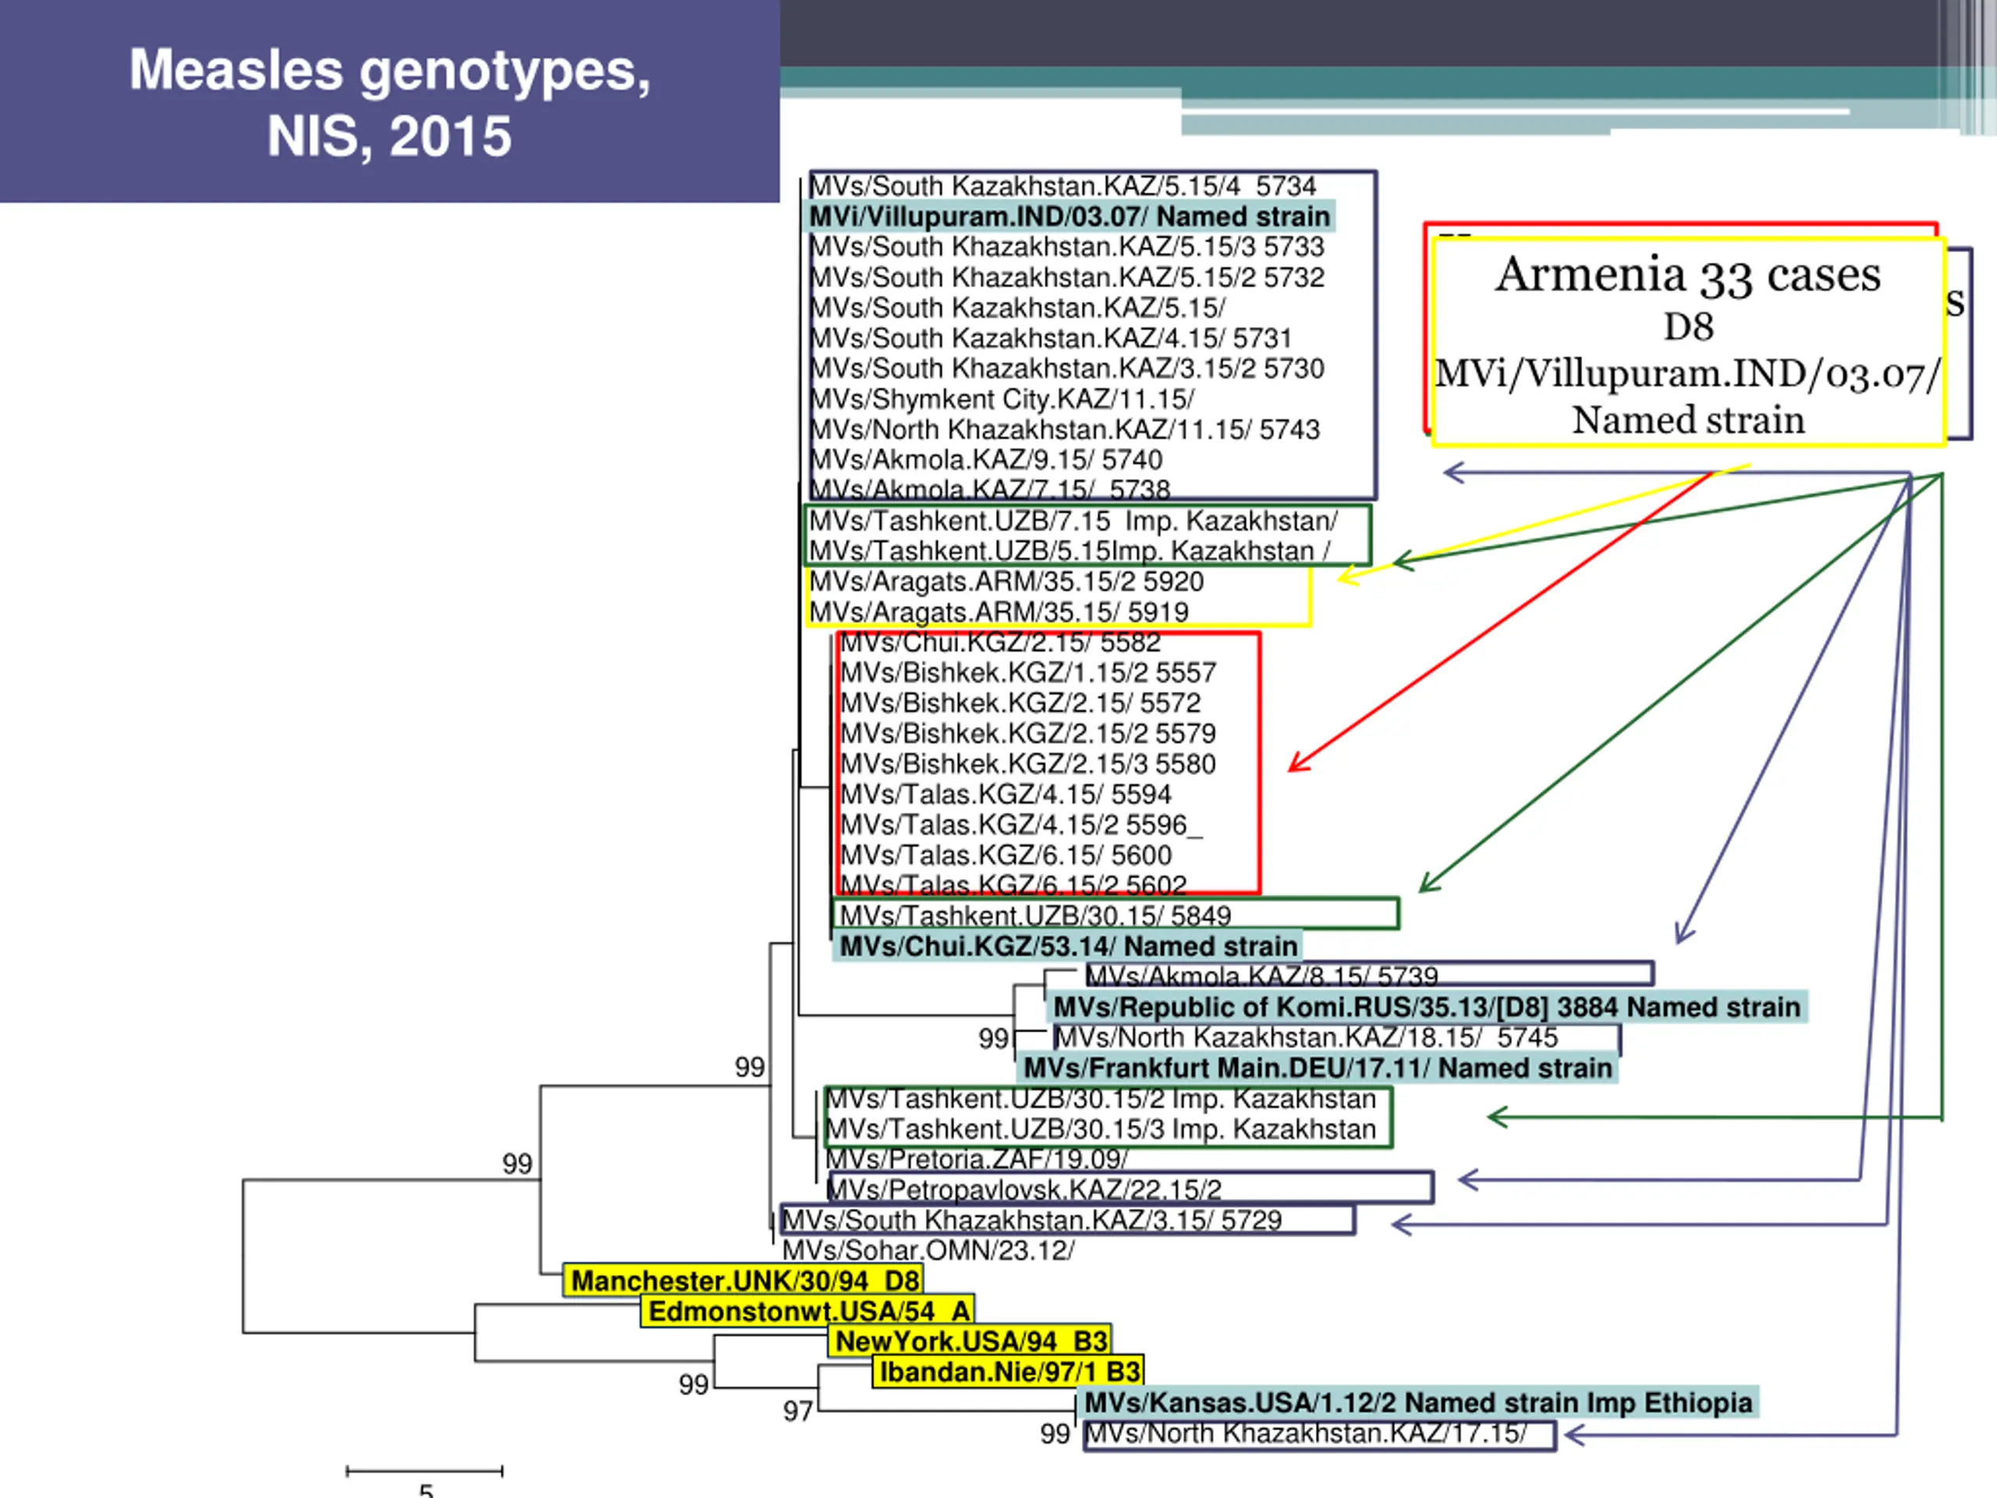
Task: Click 'MVs/Tashkent.UZB/30.15/ 5849' label
Action: [x=1035, y=916]
